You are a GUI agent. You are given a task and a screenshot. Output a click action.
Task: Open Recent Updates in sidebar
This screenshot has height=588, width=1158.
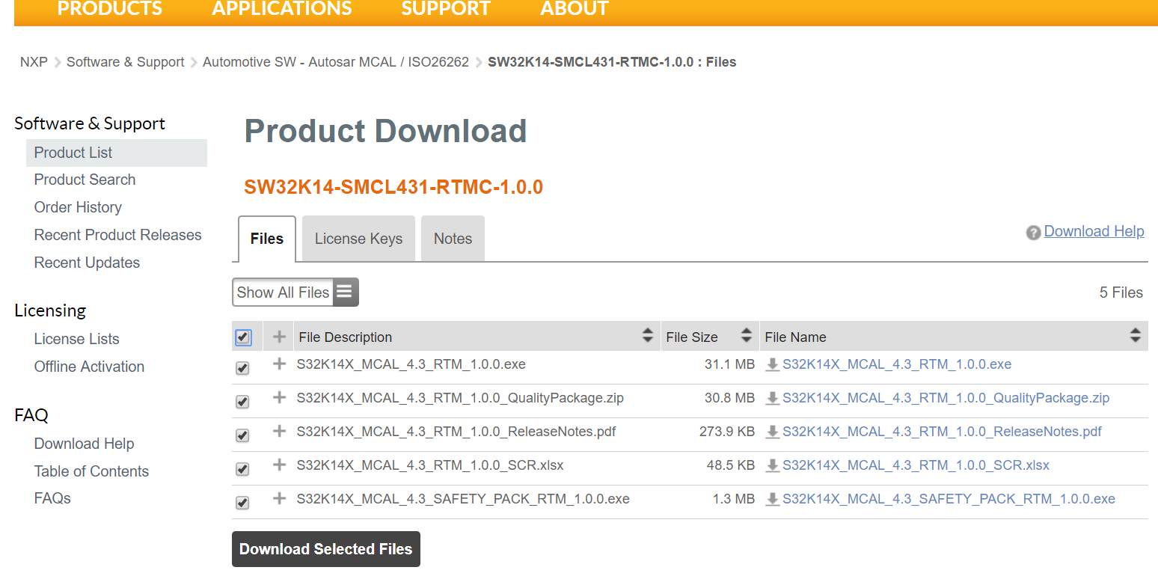(x=87, y=263)
